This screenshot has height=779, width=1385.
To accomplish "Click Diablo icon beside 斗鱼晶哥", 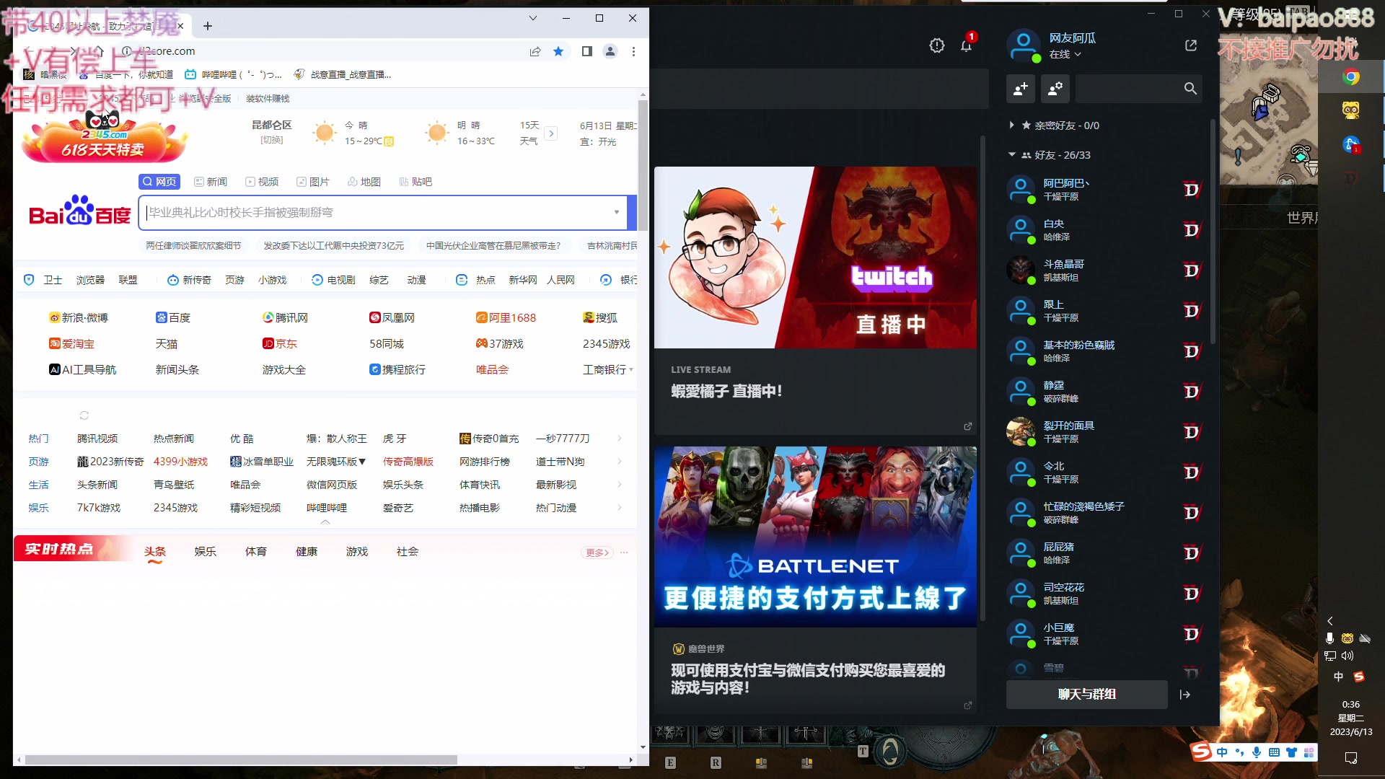I will coord(1192,270).
